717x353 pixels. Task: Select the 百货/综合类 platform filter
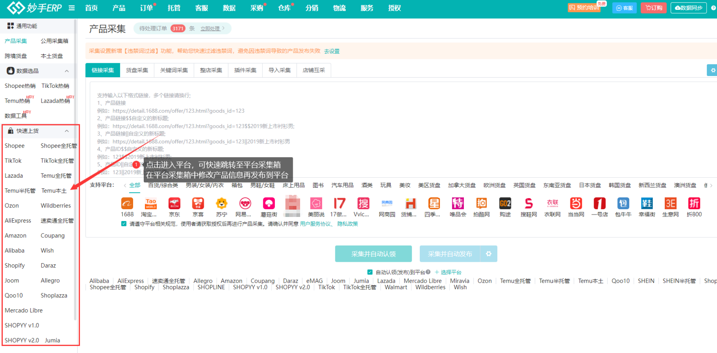click(163, 185)
